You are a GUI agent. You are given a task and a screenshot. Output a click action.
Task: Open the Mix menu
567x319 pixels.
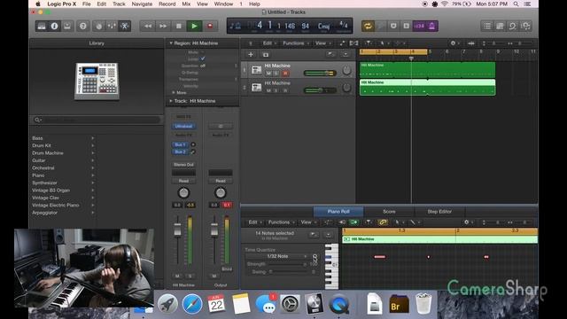pos(186,4)
